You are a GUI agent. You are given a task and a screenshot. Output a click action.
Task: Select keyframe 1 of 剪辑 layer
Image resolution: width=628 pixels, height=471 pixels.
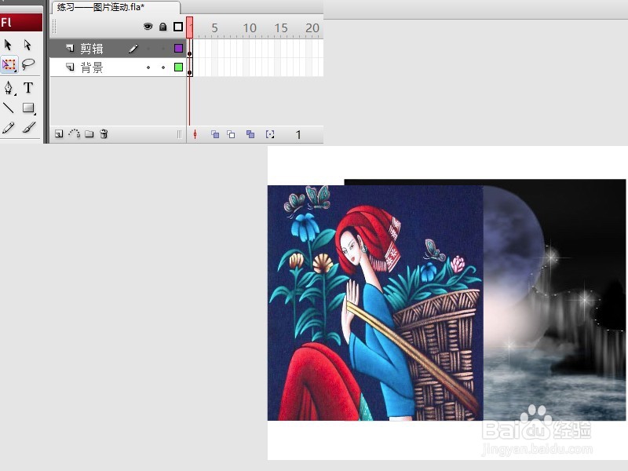click(x=189, y=49)
